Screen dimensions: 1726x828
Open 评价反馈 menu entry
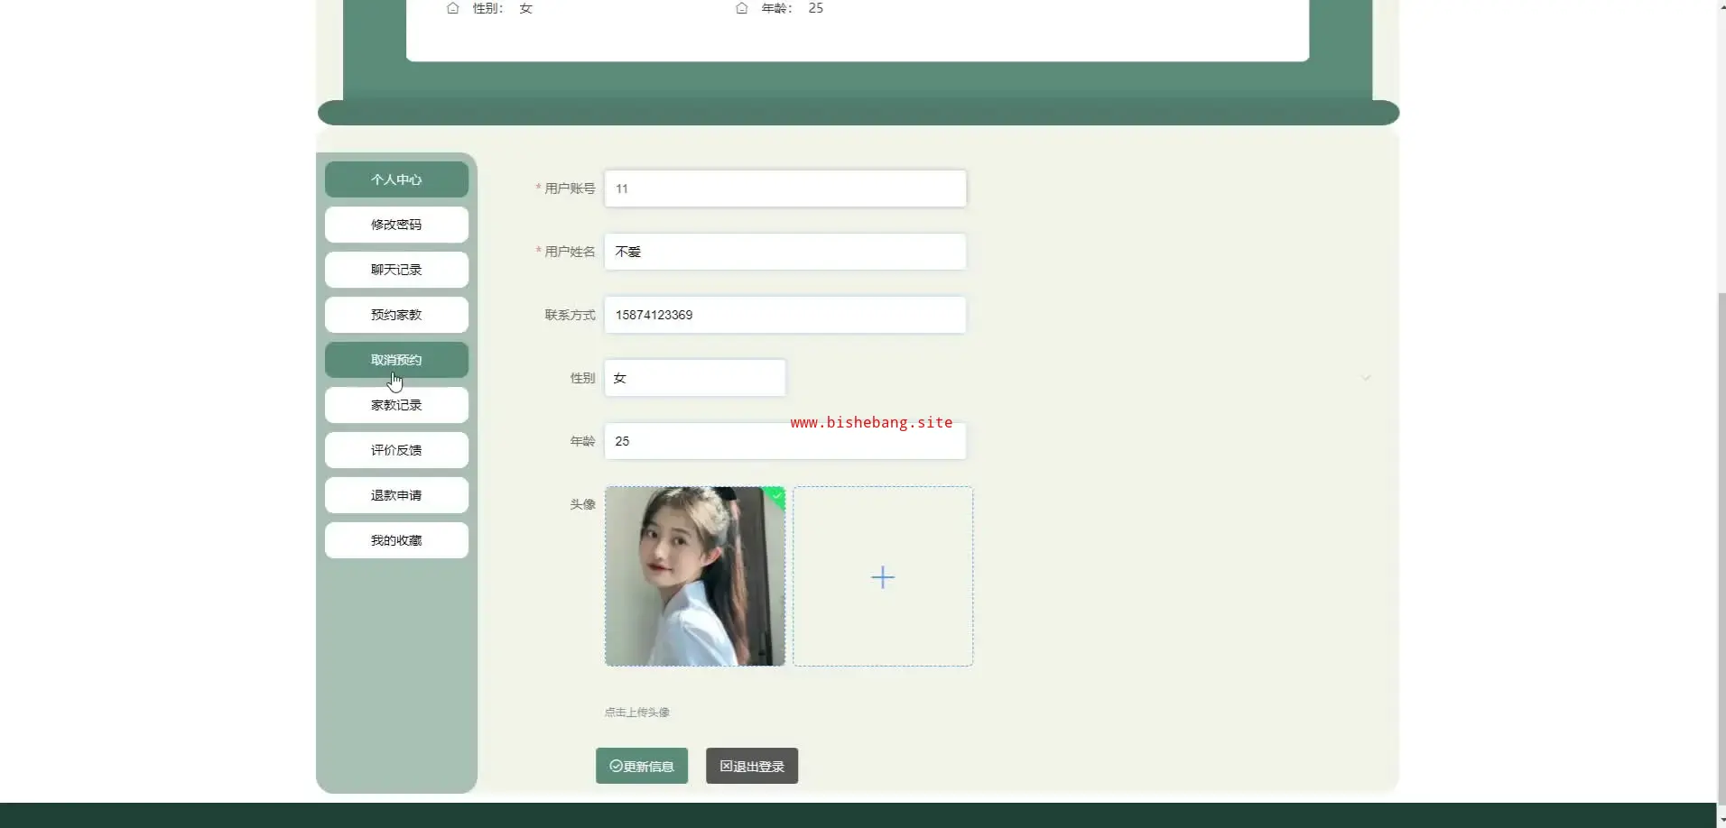pos(396,450)
